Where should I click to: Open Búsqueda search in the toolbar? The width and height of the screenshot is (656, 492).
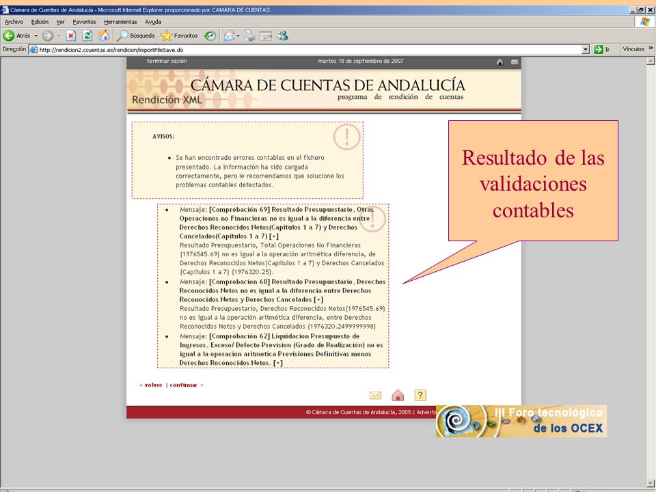(x=135, y=36)
